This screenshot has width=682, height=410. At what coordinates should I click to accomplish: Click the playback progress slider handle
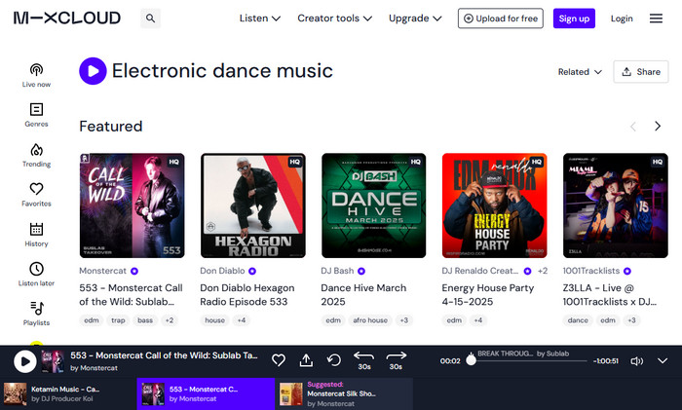471,360
